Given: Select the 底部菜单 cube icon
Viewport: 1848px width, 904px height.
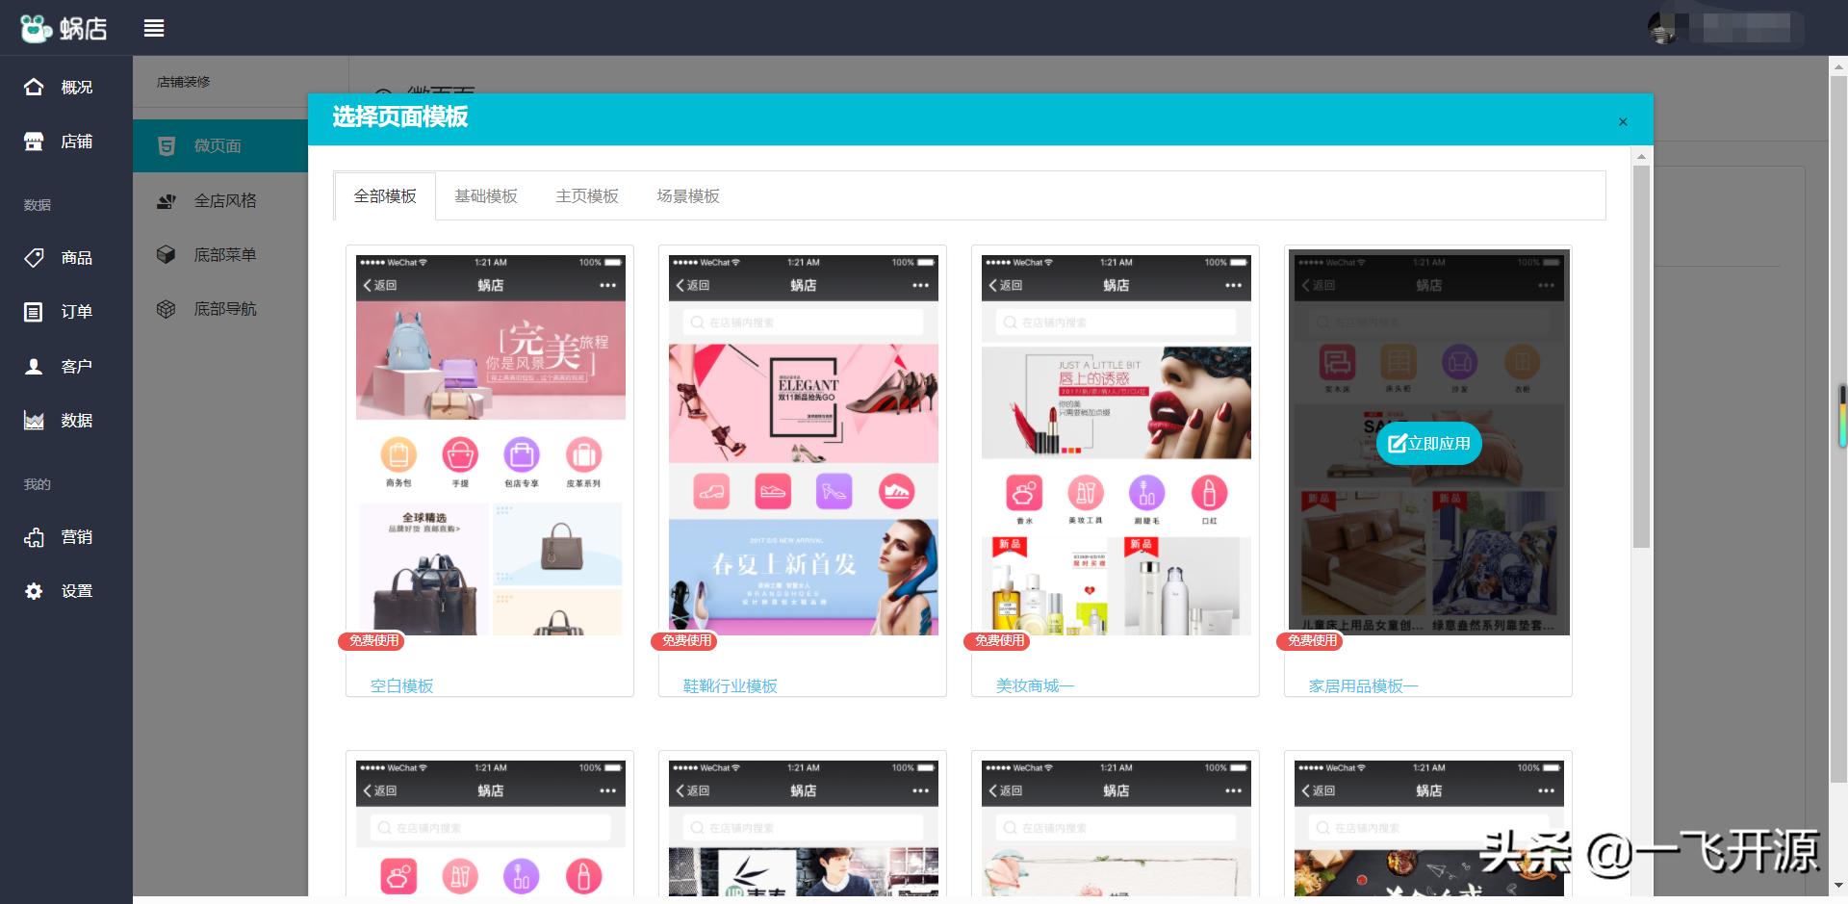Looking at the screenshot, I should (167, 254).
